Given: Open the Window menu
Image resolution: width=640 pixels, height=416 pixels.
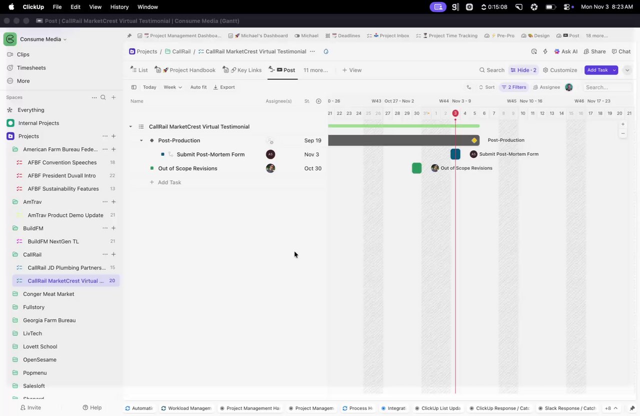Looking at the screenshot, I should click(x=147, y=7).
